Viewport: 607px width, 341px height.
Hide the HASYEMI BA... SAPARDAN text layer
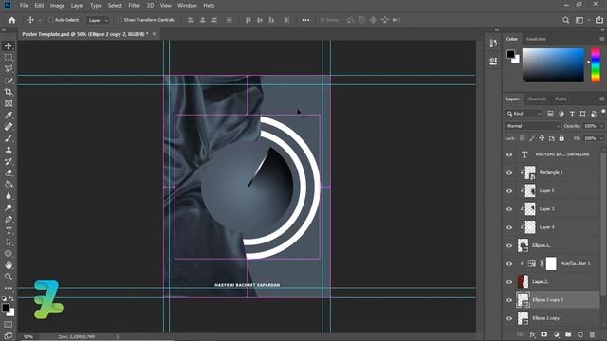point(509,154)
